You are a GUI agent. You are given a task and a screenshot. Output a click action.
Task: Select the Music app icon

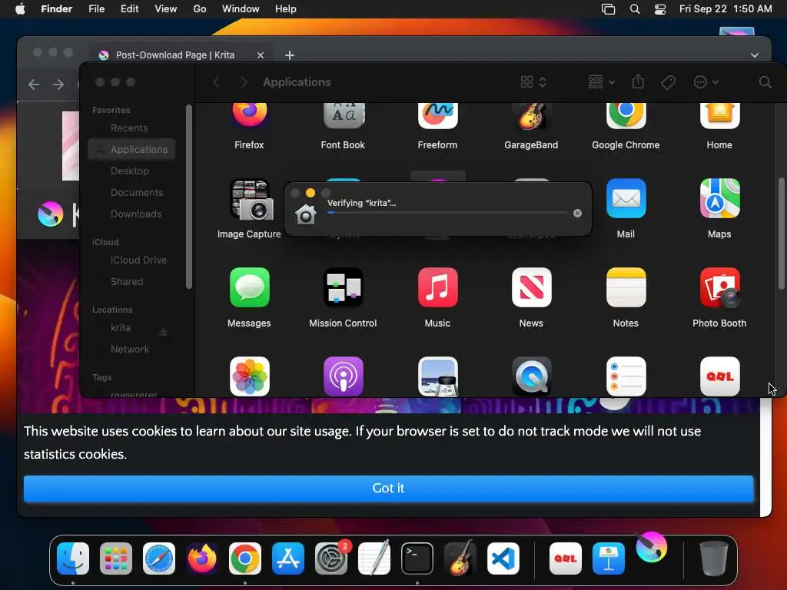[x=437, y=287]
